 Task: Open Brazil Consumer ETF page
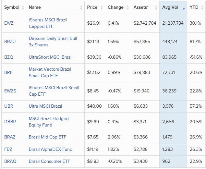(x=49, y=161)
